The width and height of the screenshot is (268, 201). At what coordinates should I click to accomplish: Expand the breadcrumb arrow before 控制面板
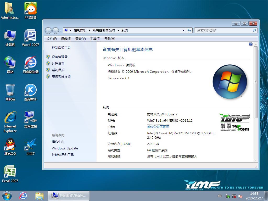coord(70,30)
